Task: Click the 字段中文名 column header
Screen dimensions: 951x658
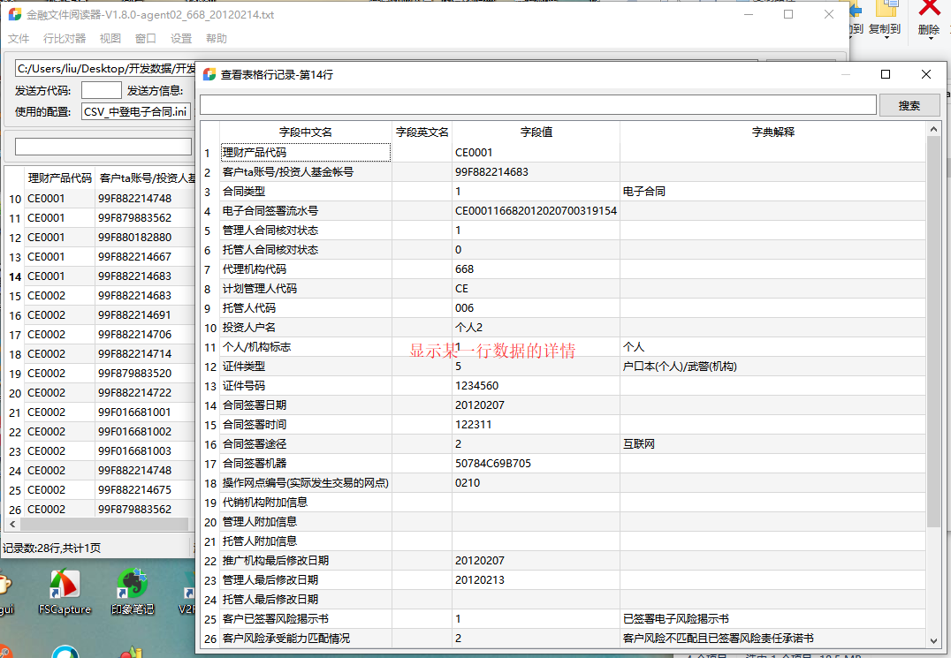Action: [x=306, y=132]
